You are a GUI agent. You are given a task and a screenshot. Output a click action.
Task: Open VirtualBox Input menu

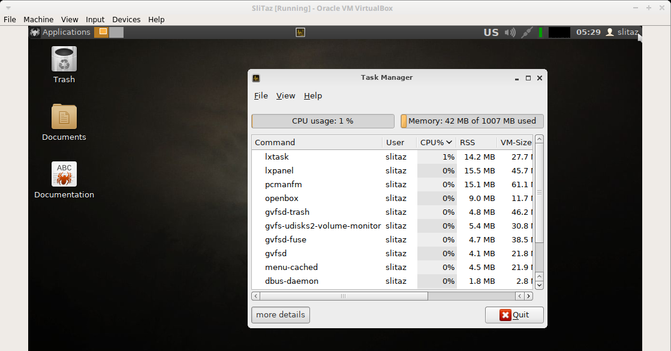coord(95,19)
